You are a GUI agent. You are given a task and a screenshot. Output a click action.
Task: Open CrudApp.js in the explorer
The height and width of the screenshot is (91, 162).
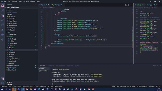pos(13,39)
